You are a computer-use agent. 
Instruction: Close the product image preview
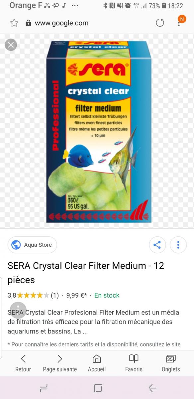coord(11,45)
